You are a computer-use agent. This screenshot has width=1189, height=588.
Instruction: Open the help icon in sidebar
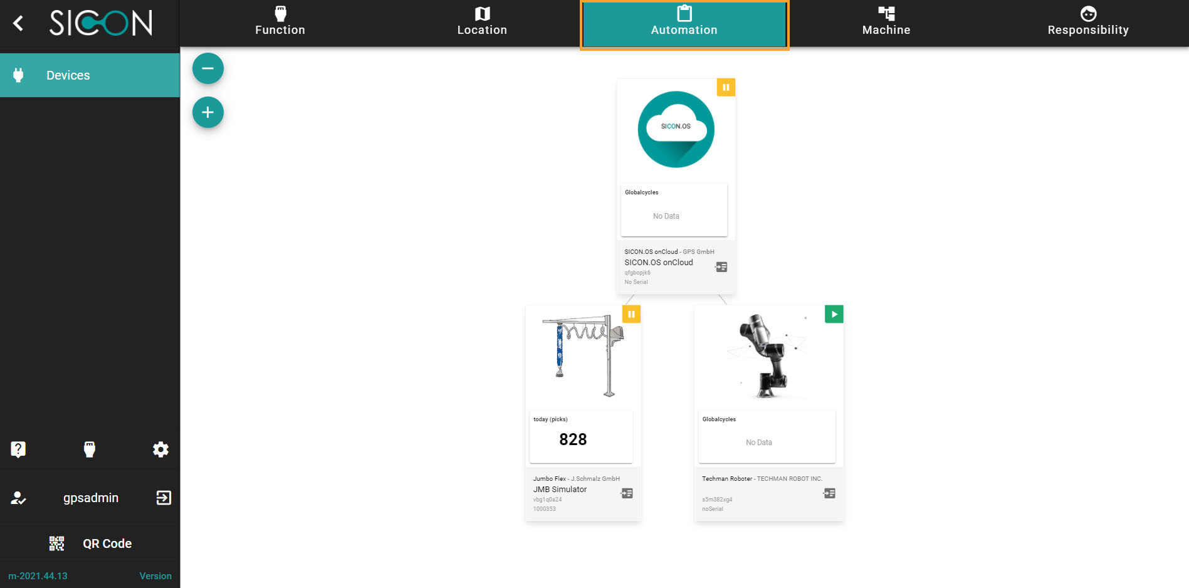(18, 449)
